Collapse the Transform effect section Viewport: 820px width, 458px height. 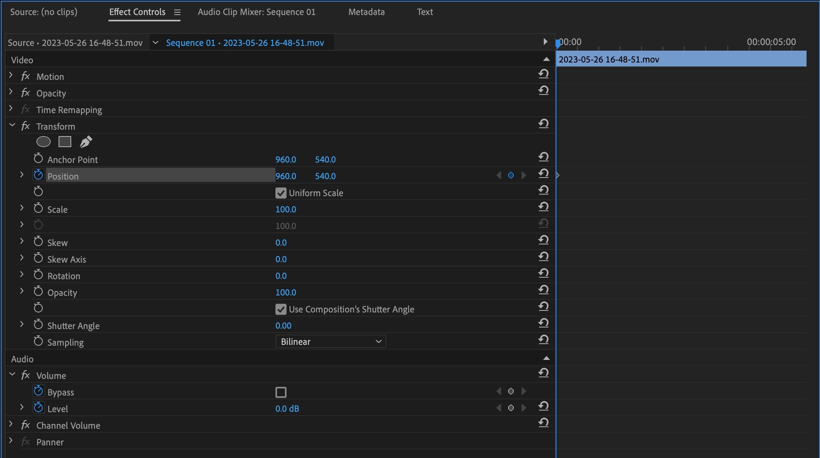[x=12, y=125]
